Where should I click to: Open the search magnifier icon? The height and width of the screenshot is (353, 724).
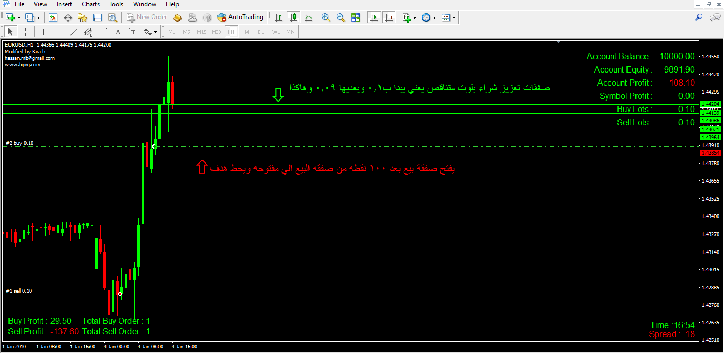pos(699,17)
